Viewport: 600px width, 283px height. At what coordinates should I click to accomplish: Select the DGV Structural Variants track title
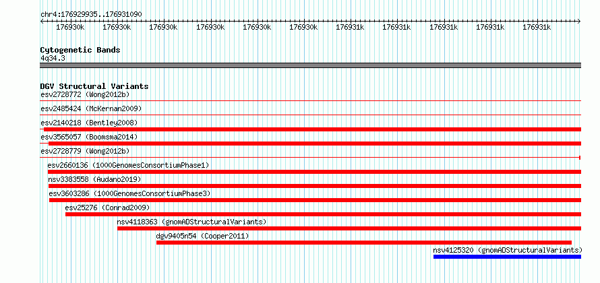94,86
